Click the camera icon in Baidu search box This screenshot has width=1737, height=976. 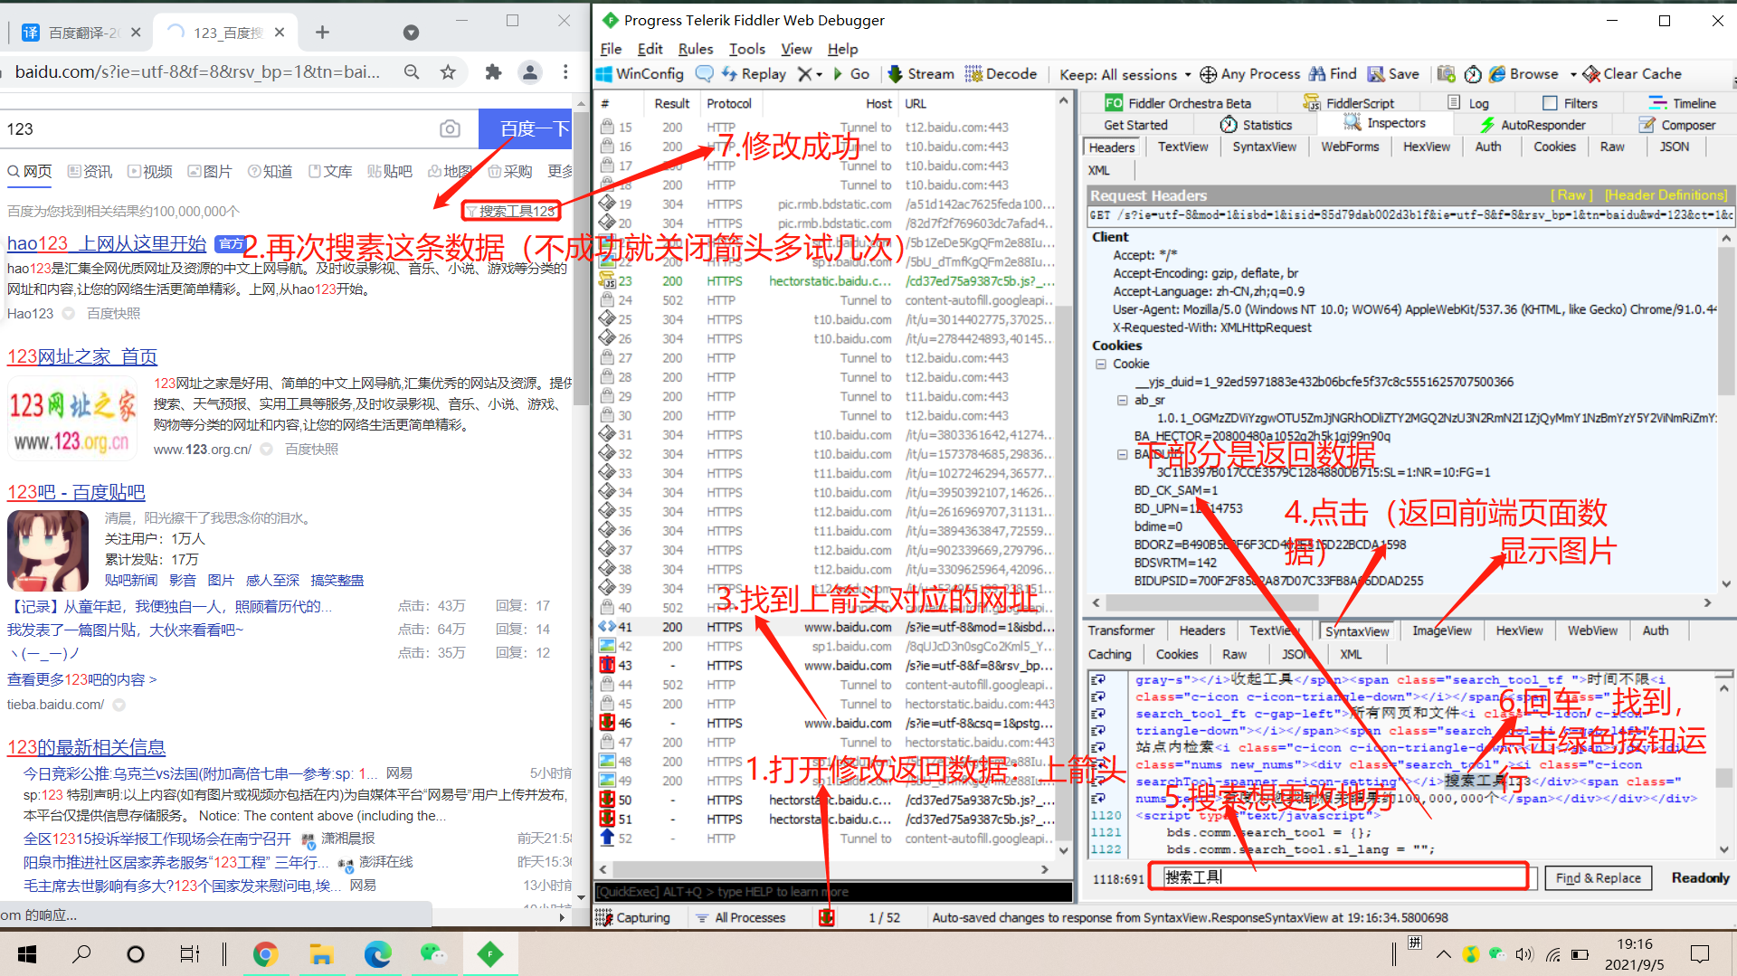[x=450, y=128]
